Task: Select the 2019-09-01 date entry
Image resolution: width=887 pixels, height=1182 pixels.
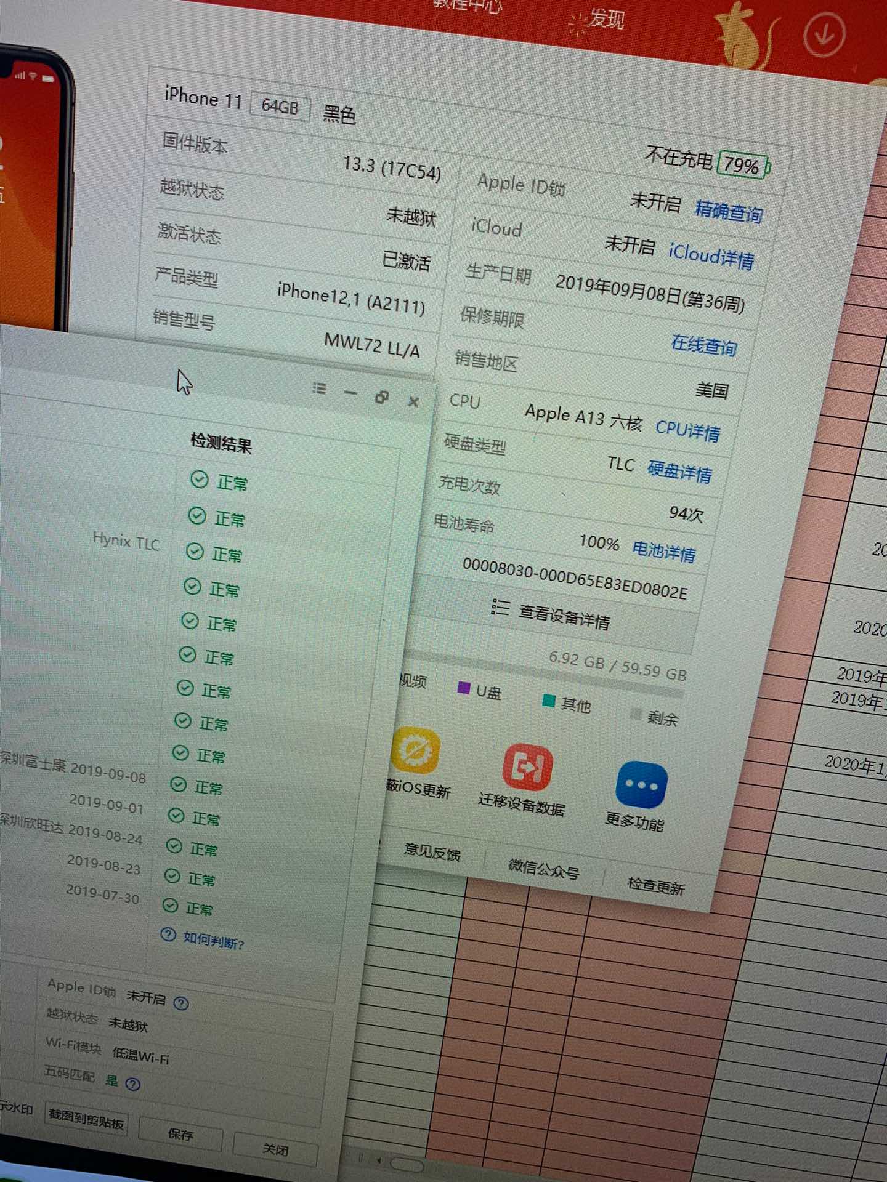Action: click(x=107, y=803)
